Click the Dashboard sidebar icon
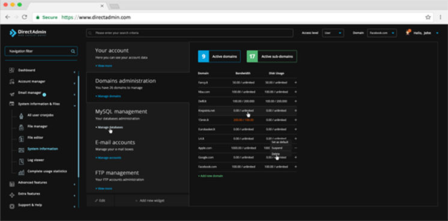Screen dimensions: 448x221 tap(12, 70)
